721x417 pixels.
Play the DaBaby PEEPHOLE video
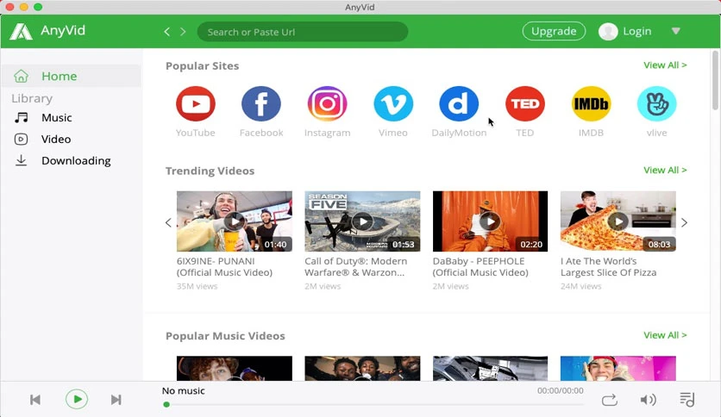point(490,221)
